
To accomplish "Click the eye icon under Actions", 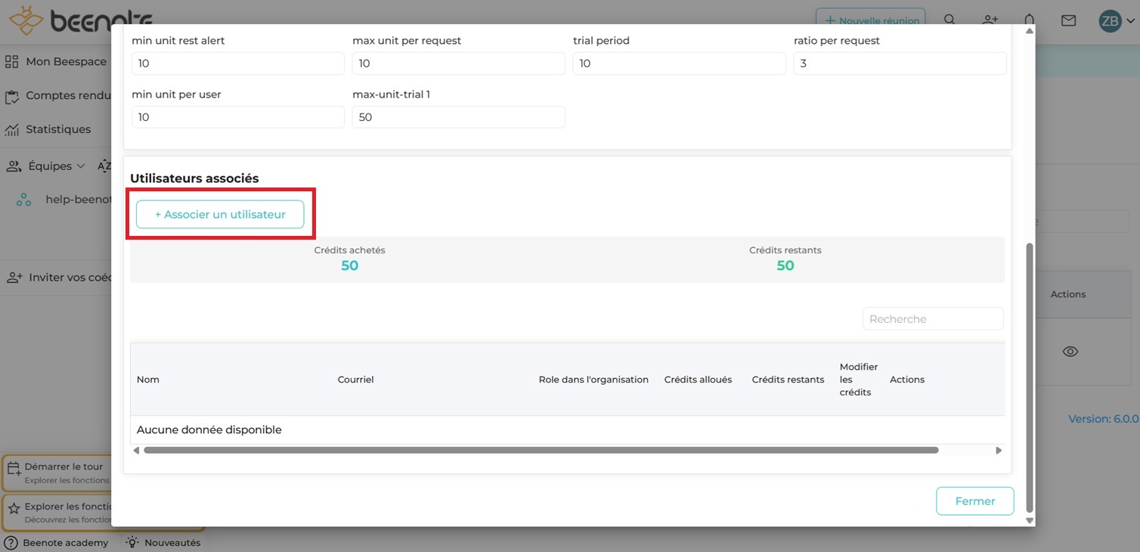I will pos(1070,352).
